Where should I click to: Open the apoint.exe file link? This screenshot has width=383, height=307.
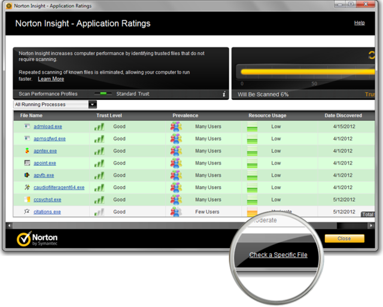[x=45, y=163]
